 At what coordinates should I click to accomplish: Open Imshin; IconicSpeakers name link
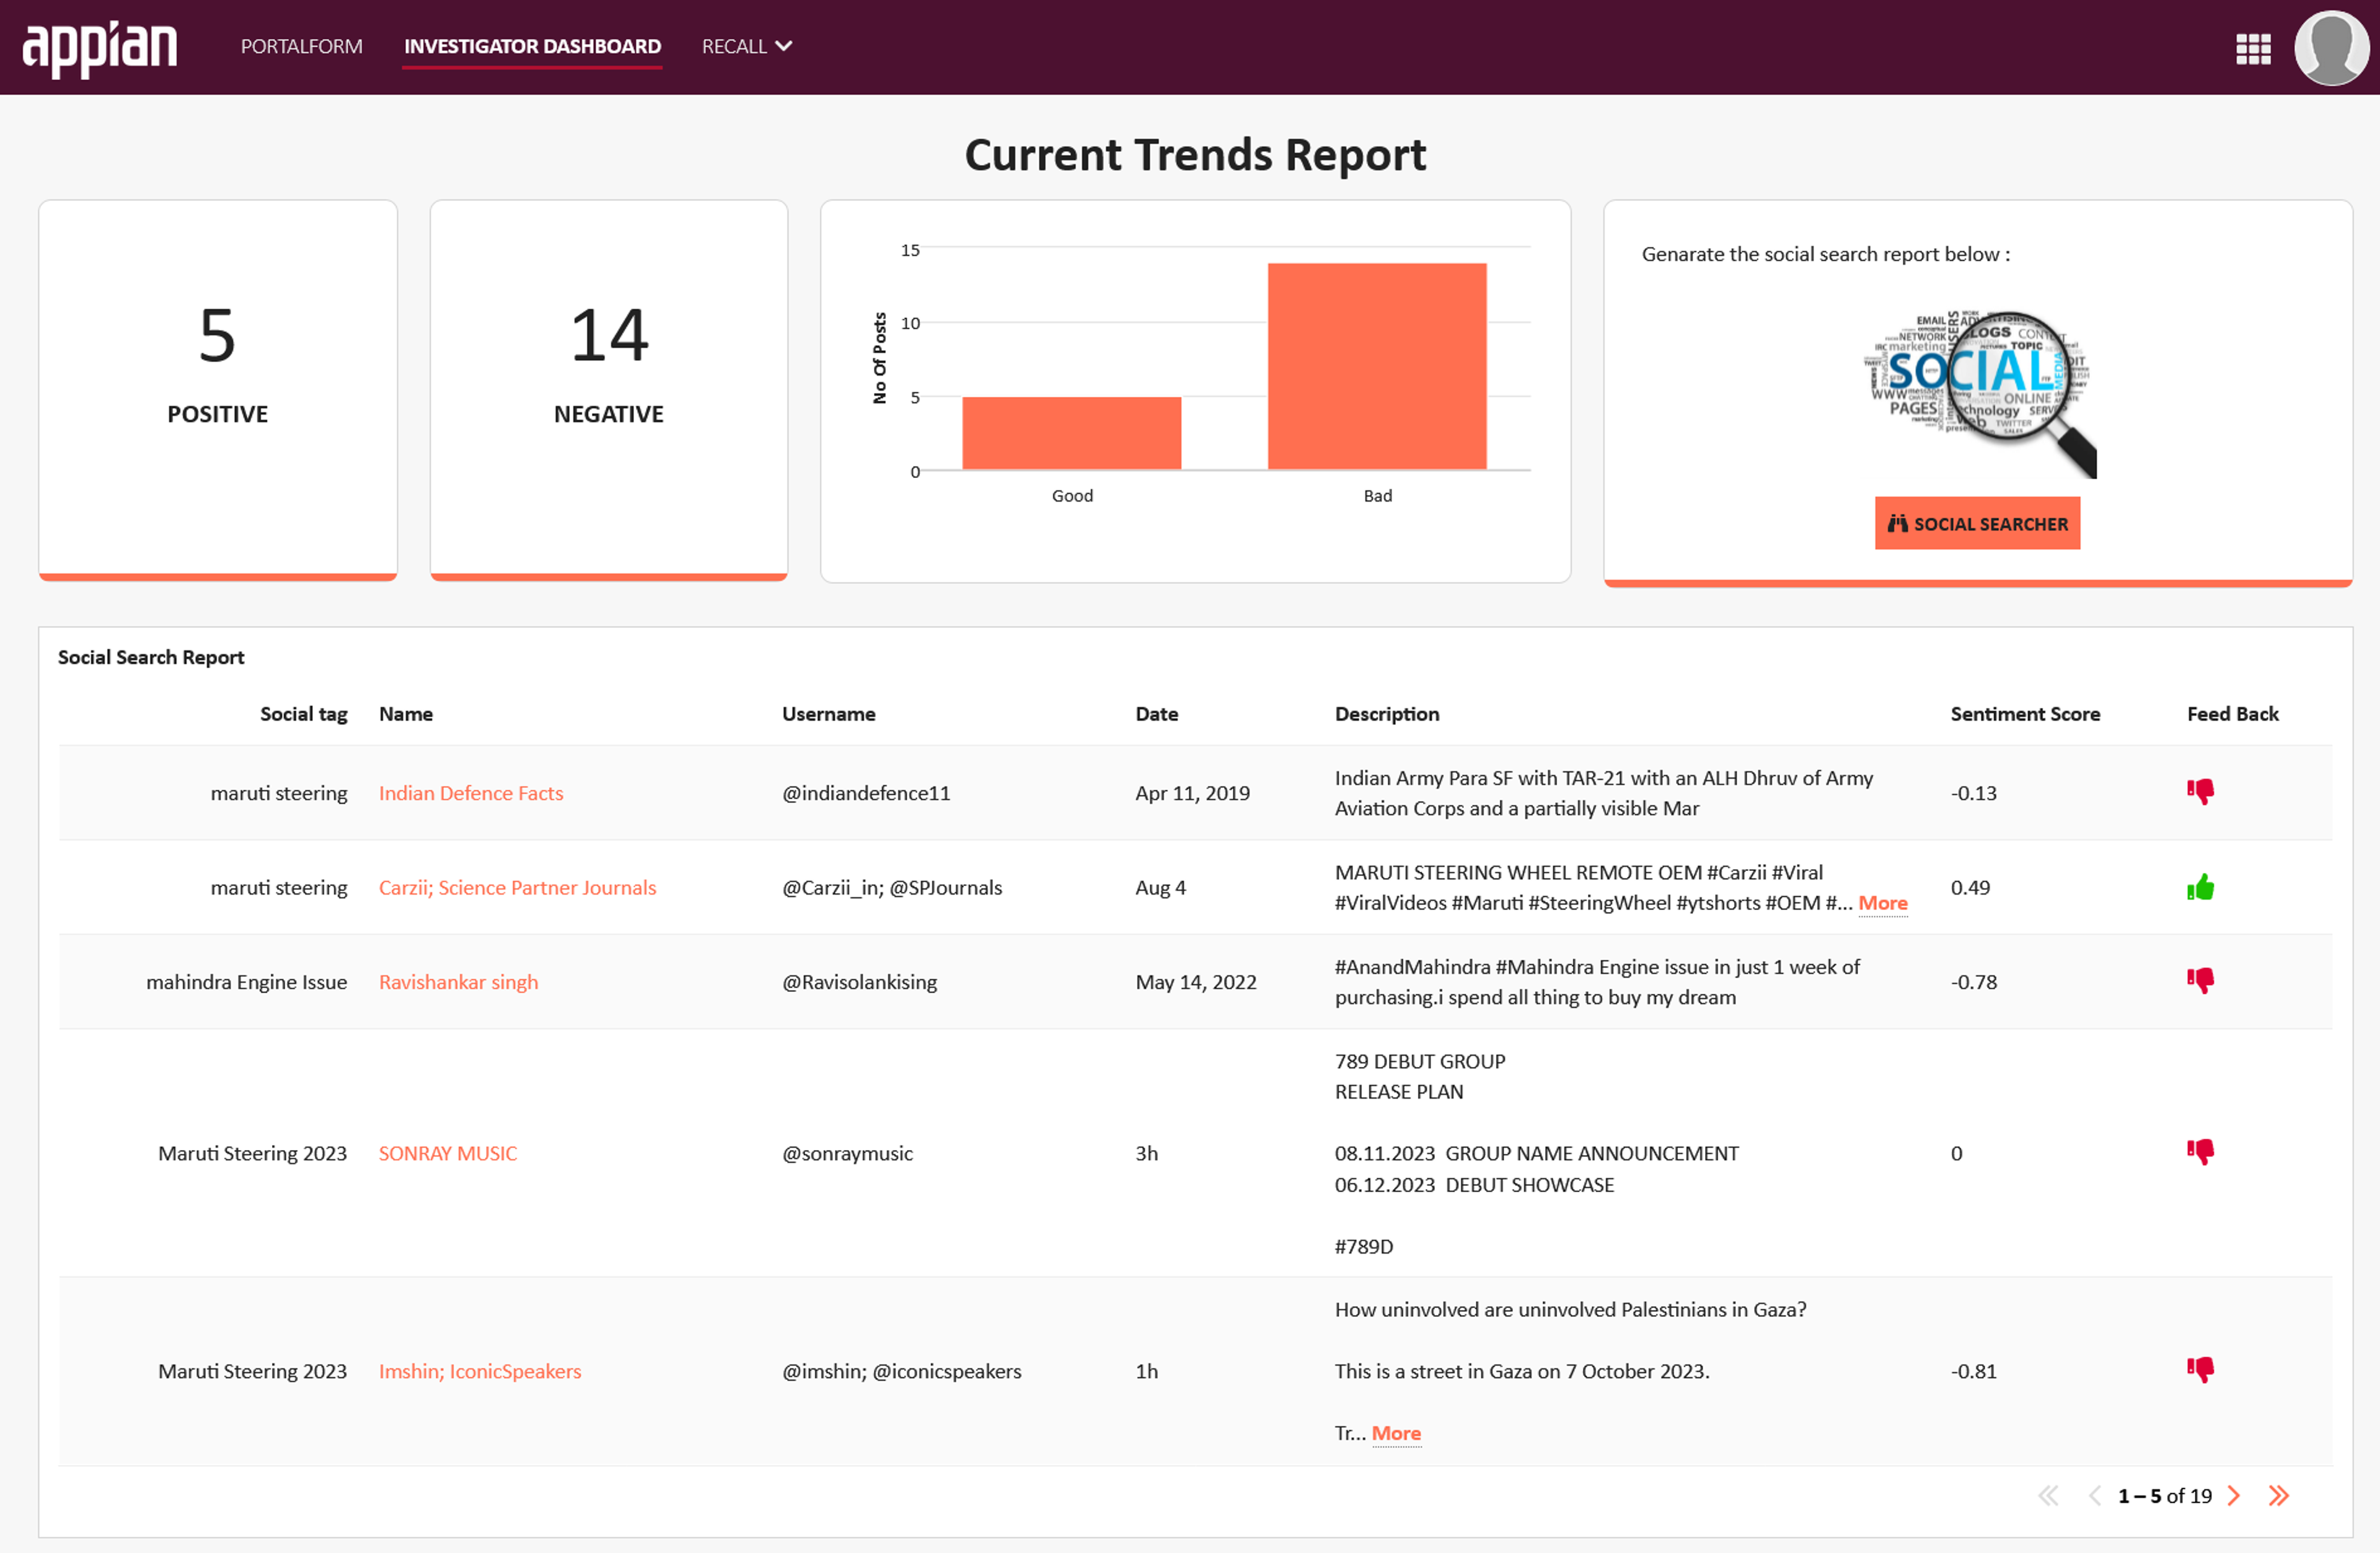coord(479,1371)
